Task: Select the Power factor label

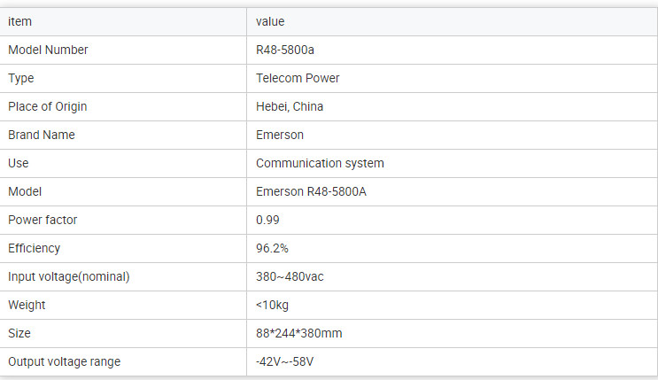Action: pos(43,220)
